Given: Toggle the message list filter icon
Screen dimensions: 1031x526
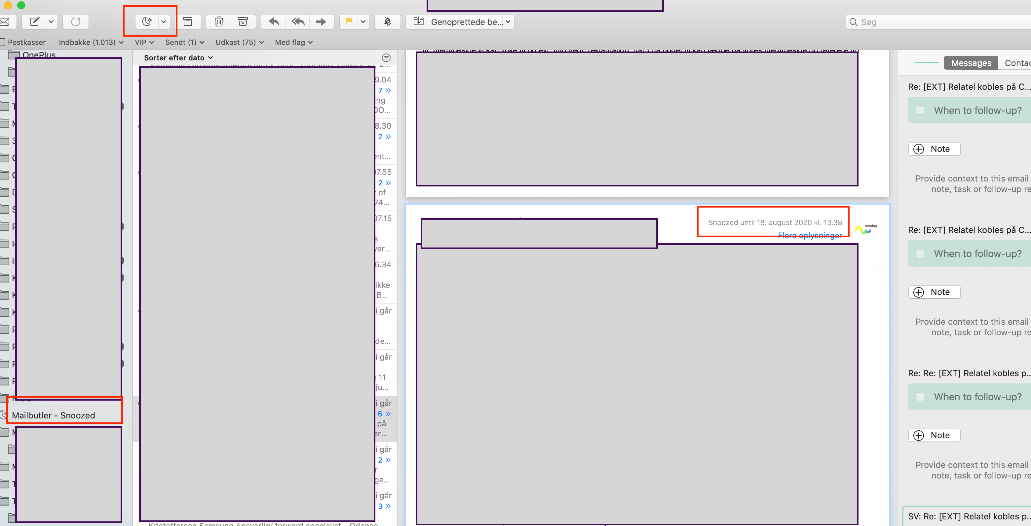Looking at the screenshot, I should tap(386, 57).
